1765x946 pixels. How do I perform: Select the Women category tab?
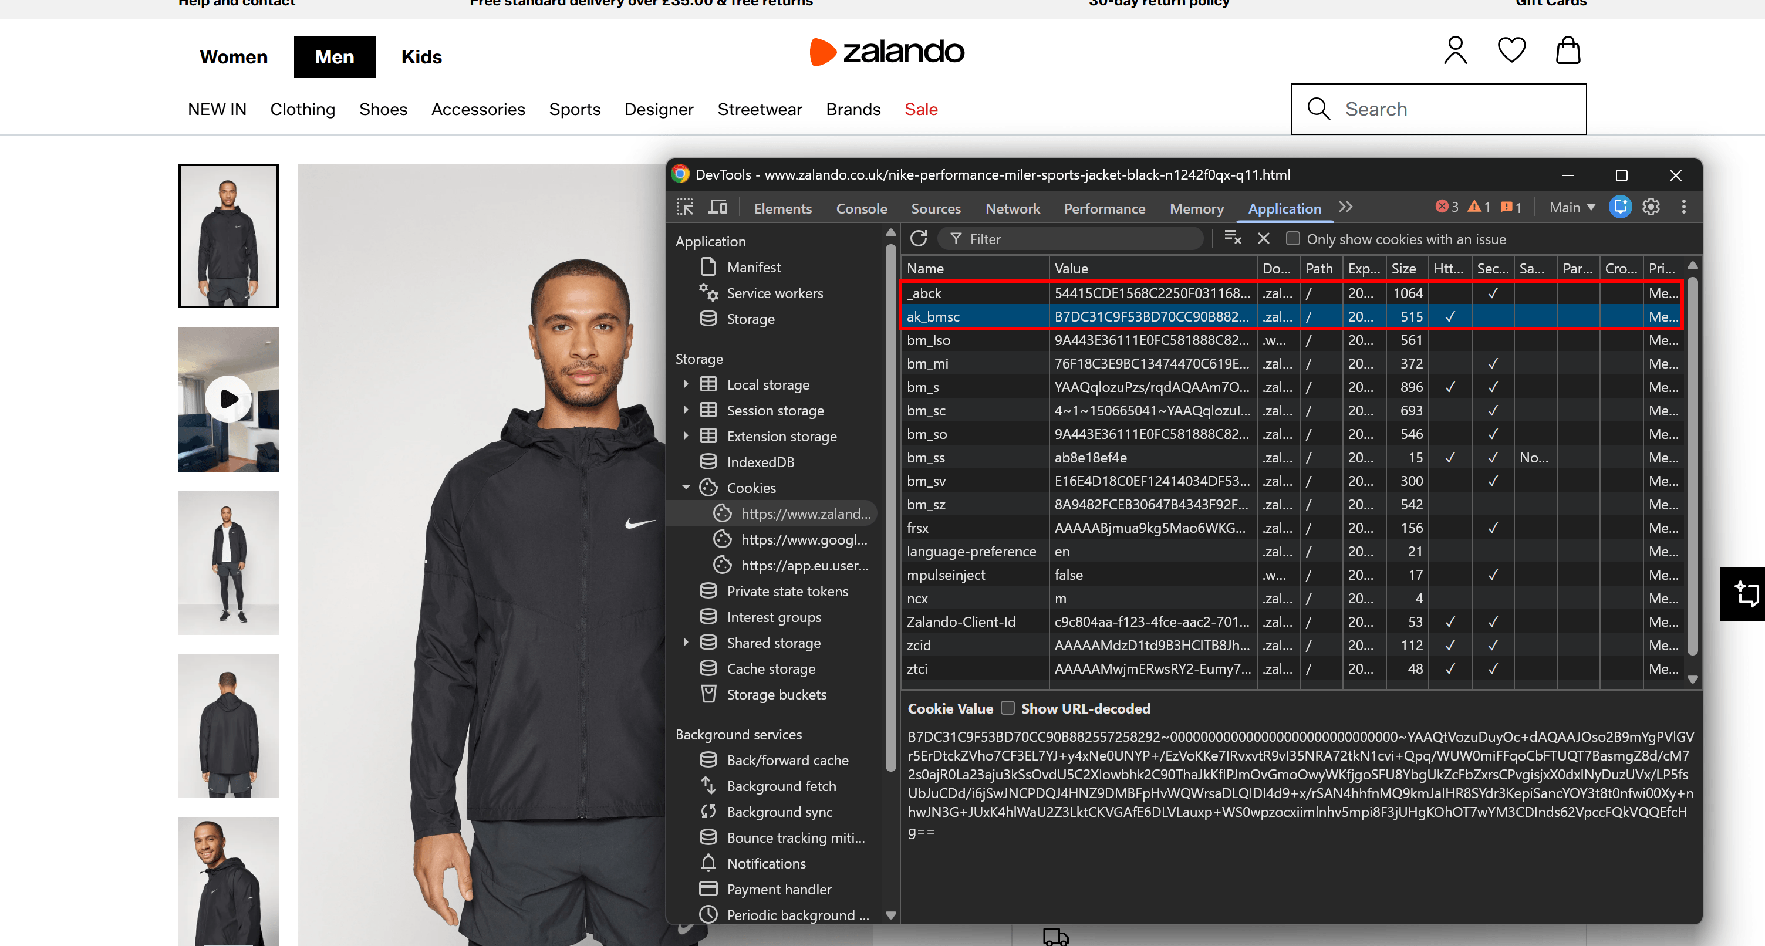234,57
